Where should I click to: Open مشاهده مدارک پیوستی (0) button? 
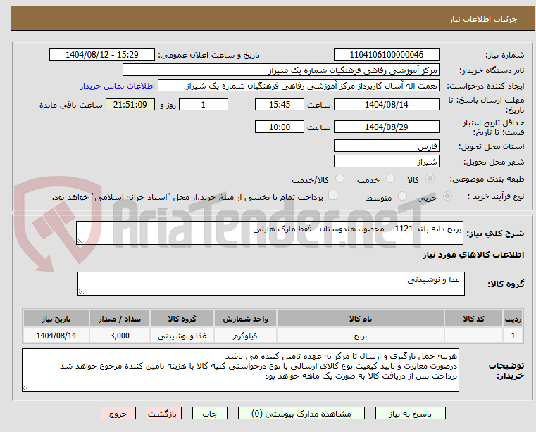pos(301,413)
